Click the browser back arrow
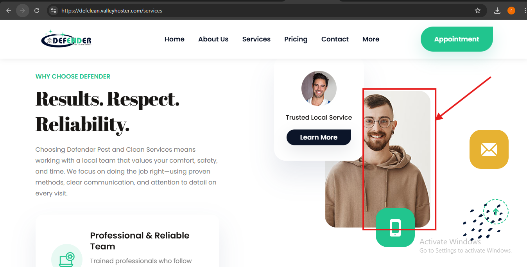This screenshot has height=267, width=527. [9, 11]
